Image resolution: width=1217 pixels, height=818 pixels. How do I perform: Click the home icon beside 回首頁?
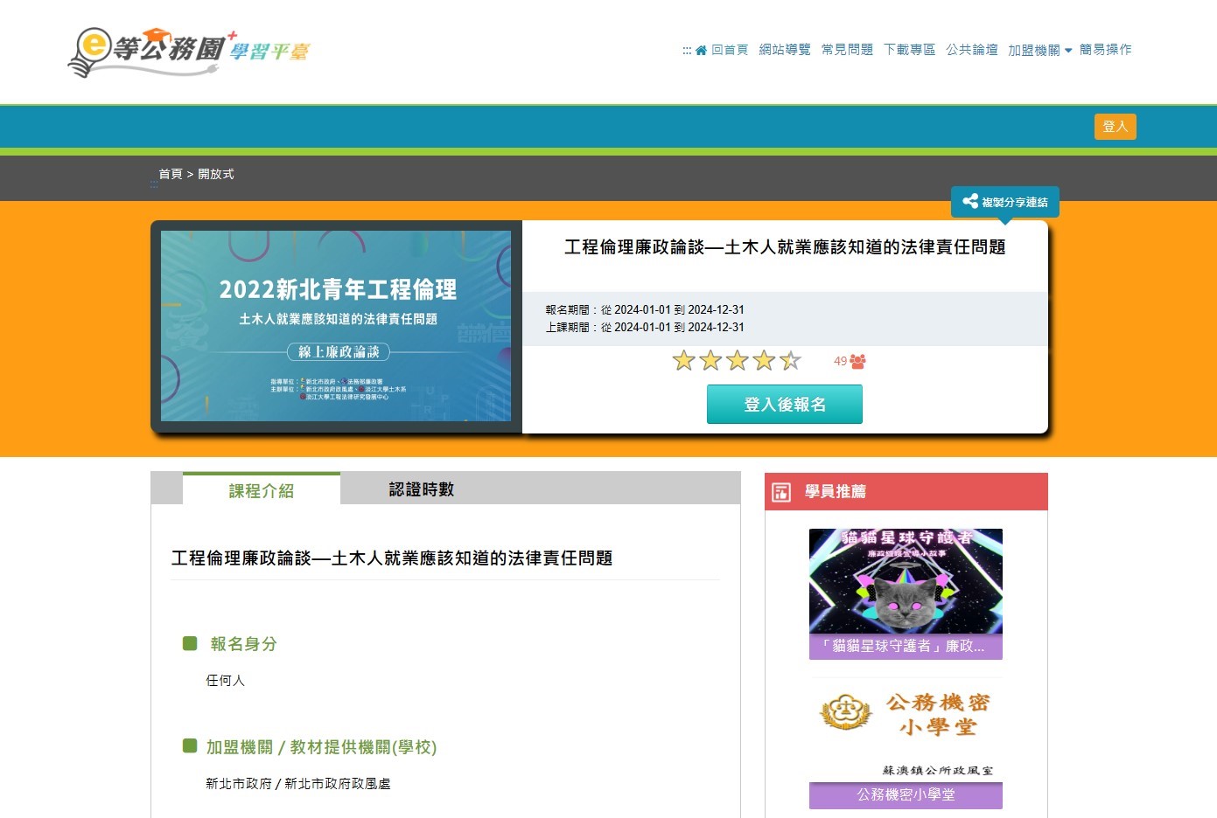pyautogui.click(x=701, y=50)
